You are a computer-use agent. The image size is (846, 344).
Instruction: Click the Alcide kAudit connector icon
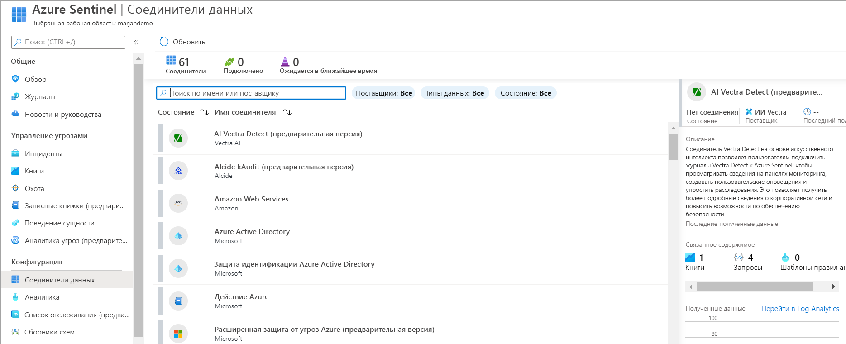pos(178,171)
